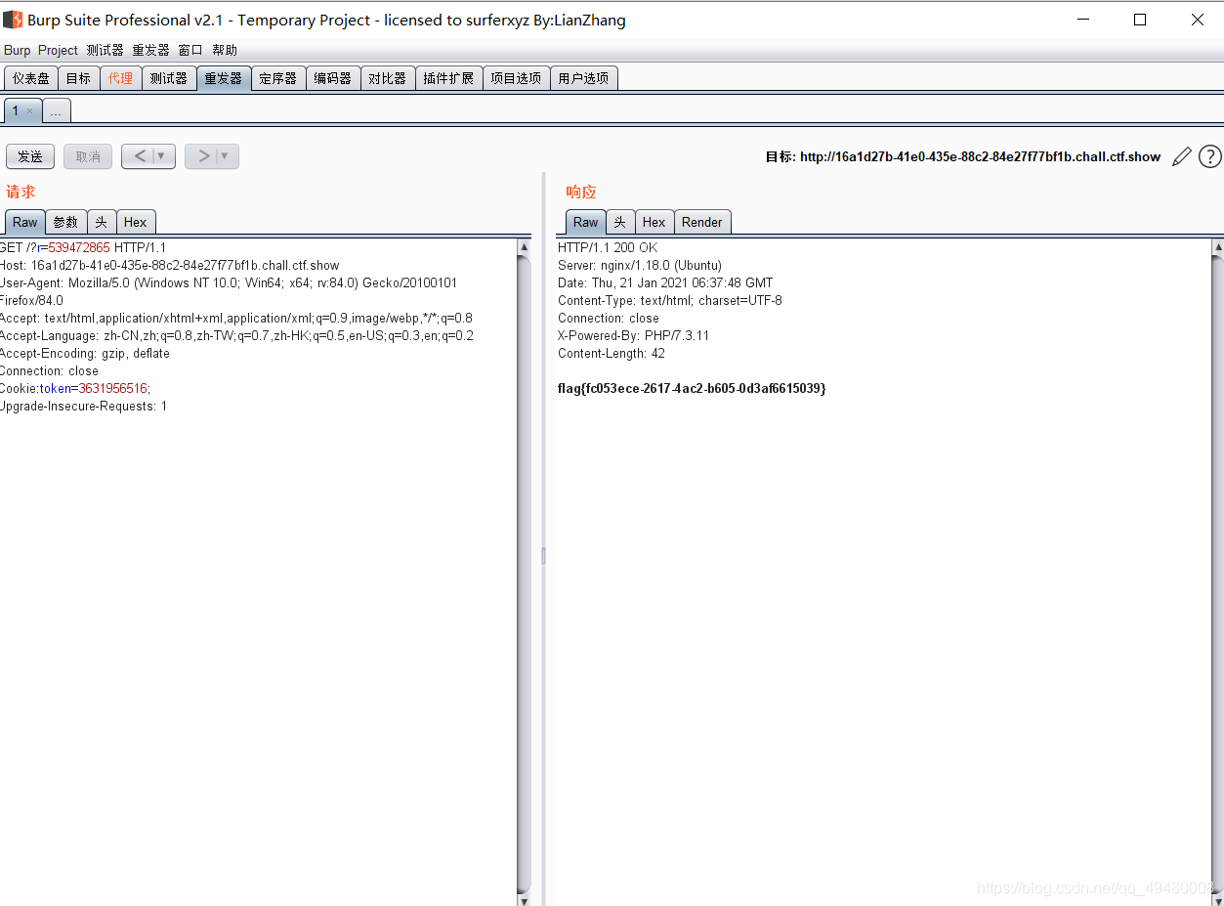This screenshot has height=906, width=1224.
Task: Click the HTTP/1.1 200 OK status line
Action: tap(608, 247)
